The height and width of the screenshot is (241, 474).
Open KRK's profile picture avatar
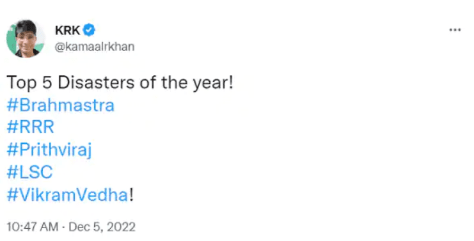coord(26,38)
